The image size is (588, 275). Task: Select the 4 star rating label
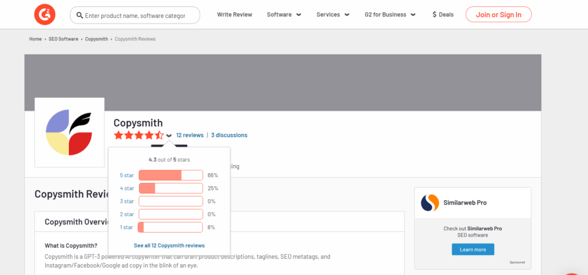126,188
